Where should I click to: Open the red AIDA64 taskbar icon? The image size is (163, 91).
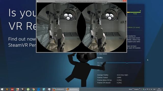pos(12,89)
